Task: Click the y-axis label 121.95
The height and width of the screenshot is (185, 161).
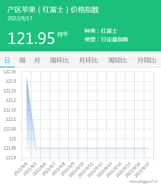Action: tap(10, 148)
